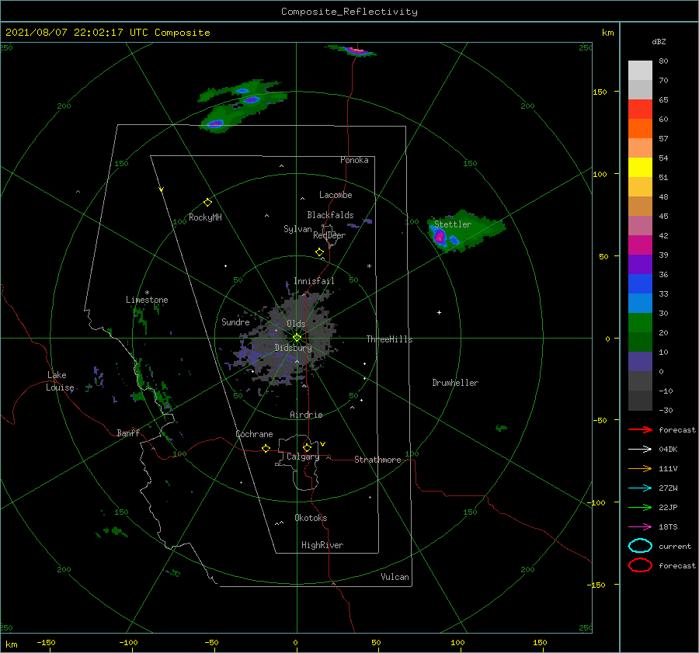
Task: Click the light blue 30–33 dBZ swatch
Action: [640, 303]
